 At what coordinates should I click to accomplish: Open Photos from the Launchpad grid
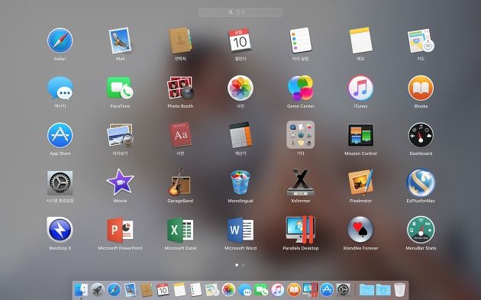[x=240, y=89]
